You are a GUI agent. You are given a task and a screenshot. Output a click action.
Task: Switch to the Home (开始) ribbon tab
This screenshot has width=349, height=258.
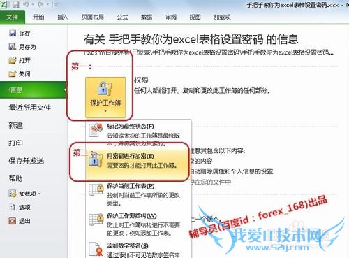pyautogui.click(x=38, y=17)
